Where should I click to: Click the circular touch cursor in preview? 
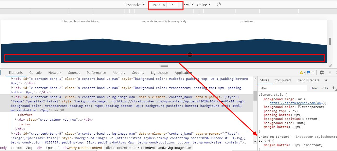pyautogui.click(x=190, y=55)
